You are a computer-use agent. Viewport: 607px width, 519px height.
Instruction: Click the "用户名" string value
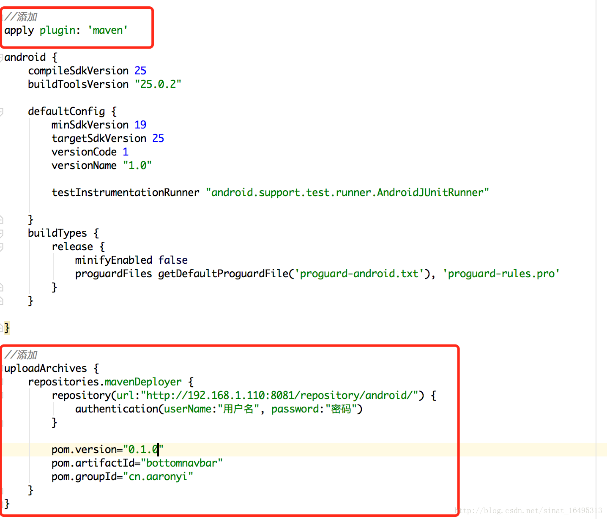[238, 409]
